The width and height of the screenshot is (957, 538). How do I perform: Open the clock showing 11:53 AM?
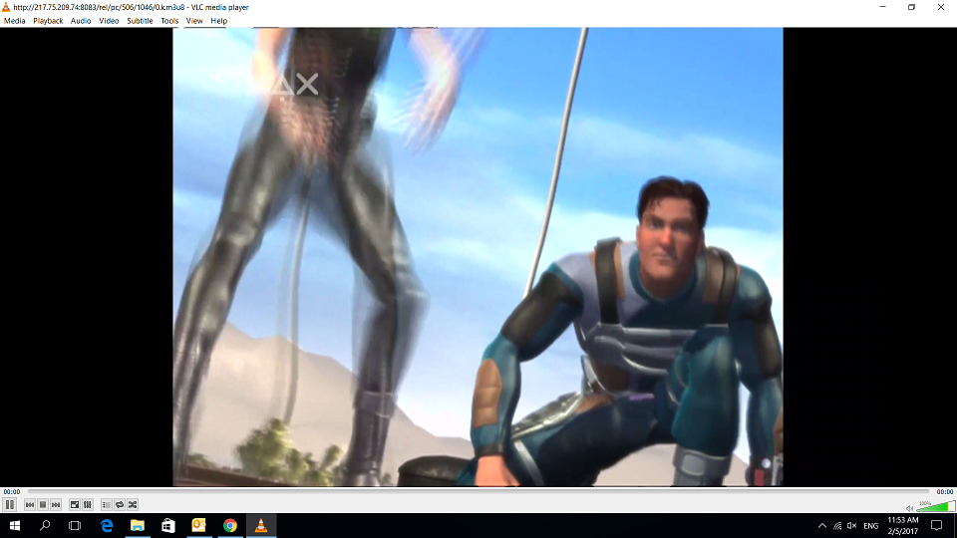(903, 526)
